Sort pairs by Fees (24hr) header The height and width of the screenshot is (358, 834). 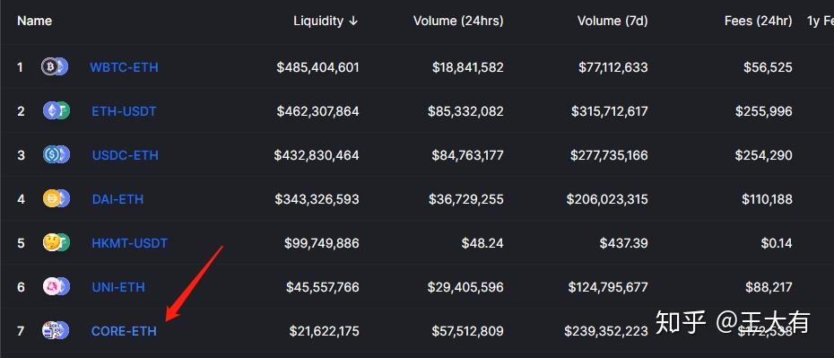click(758, 21)
